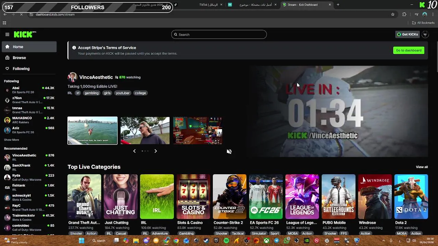This screenshot has height=246, width=438.
Task: Open Windows Start menu
Action: pos(81,241)
